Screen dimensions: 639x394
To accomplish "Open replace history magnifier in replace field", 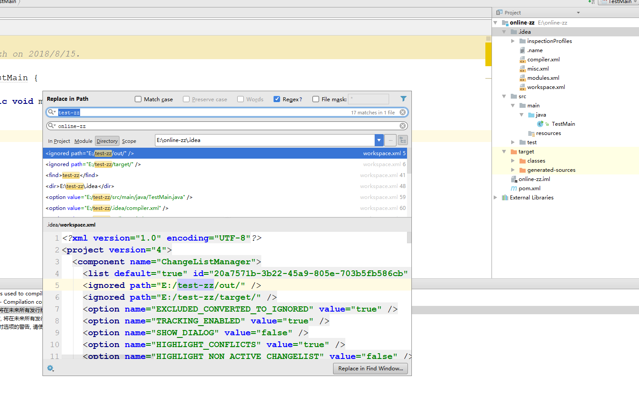I will pos(52,126).
